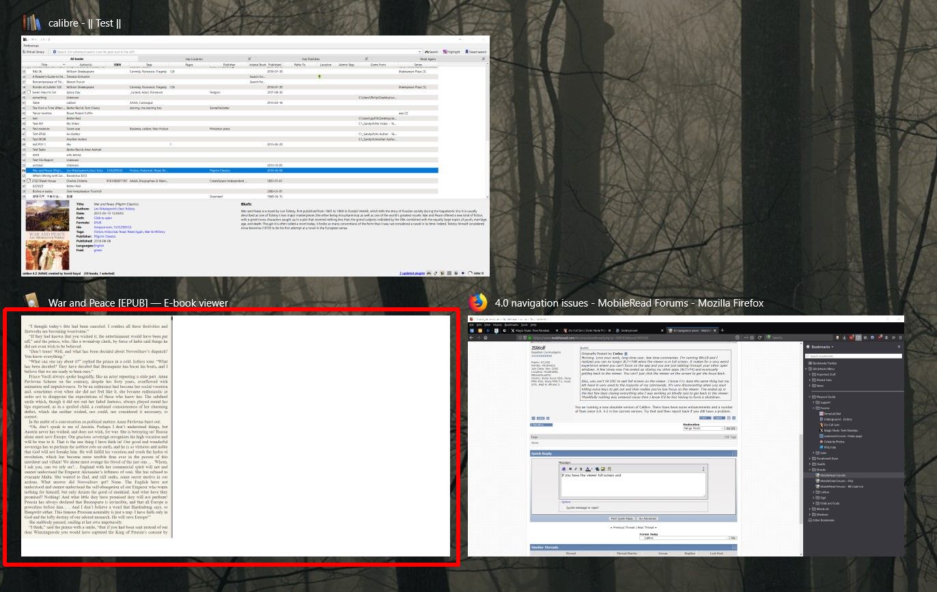Open the Virtual library button in calibre
This screenshot has width=937, height=592.
pos(34,52)
